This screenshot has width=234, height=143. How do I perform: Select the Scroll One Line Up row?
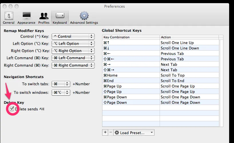160,43
